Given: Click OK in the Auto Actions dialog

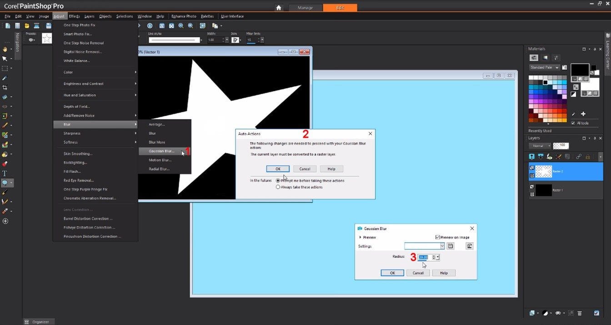Looking at the screenshot, I should [x=278, y=169].
